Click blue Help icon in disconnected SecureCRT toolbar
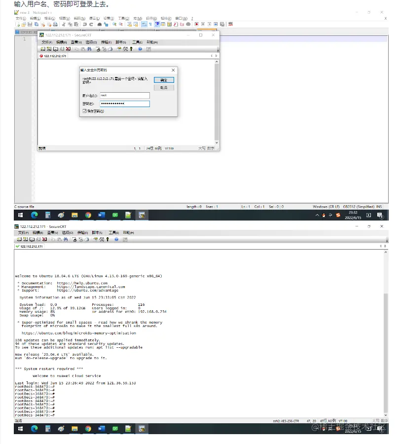 pos(140,49)
